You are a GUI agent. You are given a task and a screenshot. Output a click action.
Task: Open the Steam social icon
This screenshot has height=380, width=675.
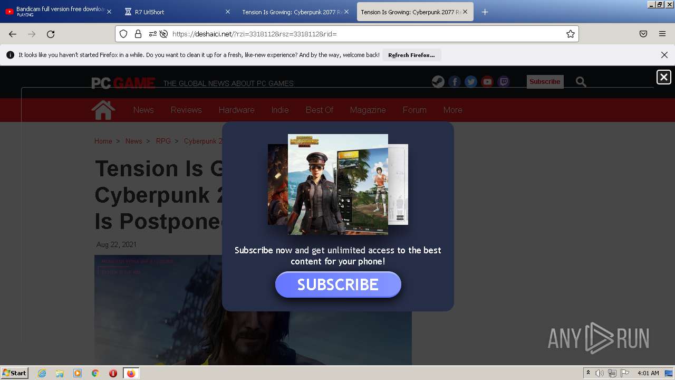coord(438,82)
